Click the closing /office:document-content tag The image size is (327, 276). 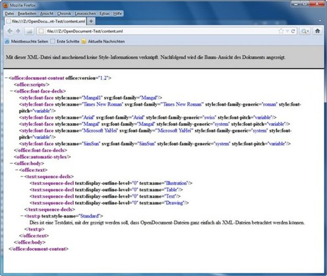[39, 249]
